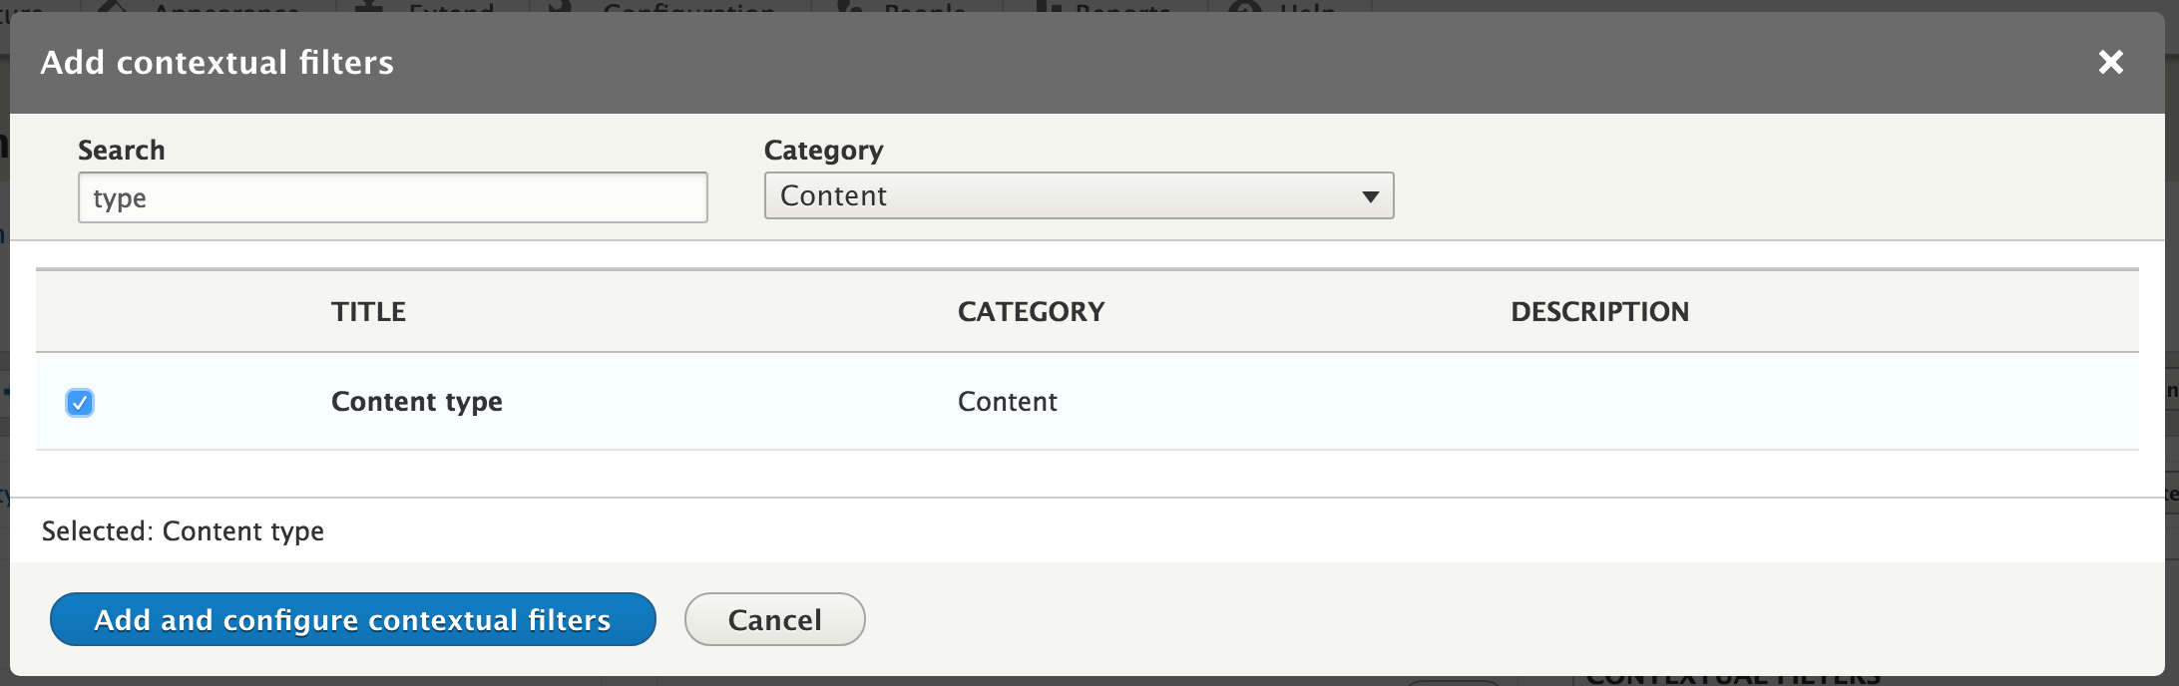This screenshot has height=686, width=2179.
Task: Open the Configuration admin menu
Action: [688, 7]
